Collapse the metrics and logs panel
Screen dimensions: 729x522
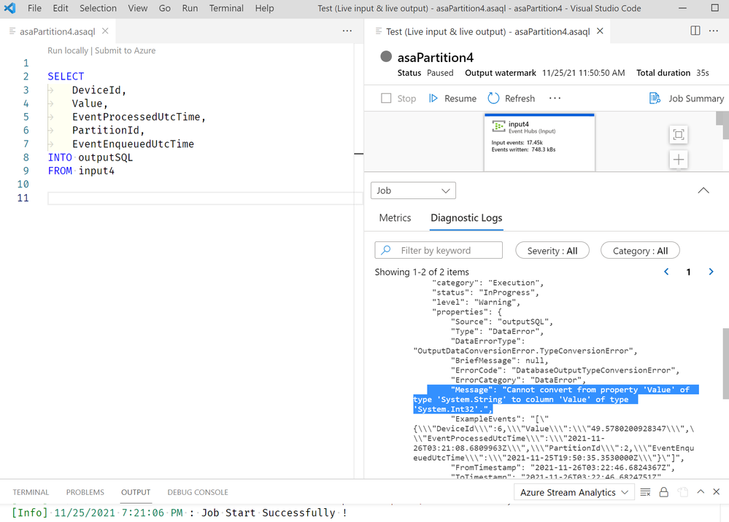tap(703, 190)
